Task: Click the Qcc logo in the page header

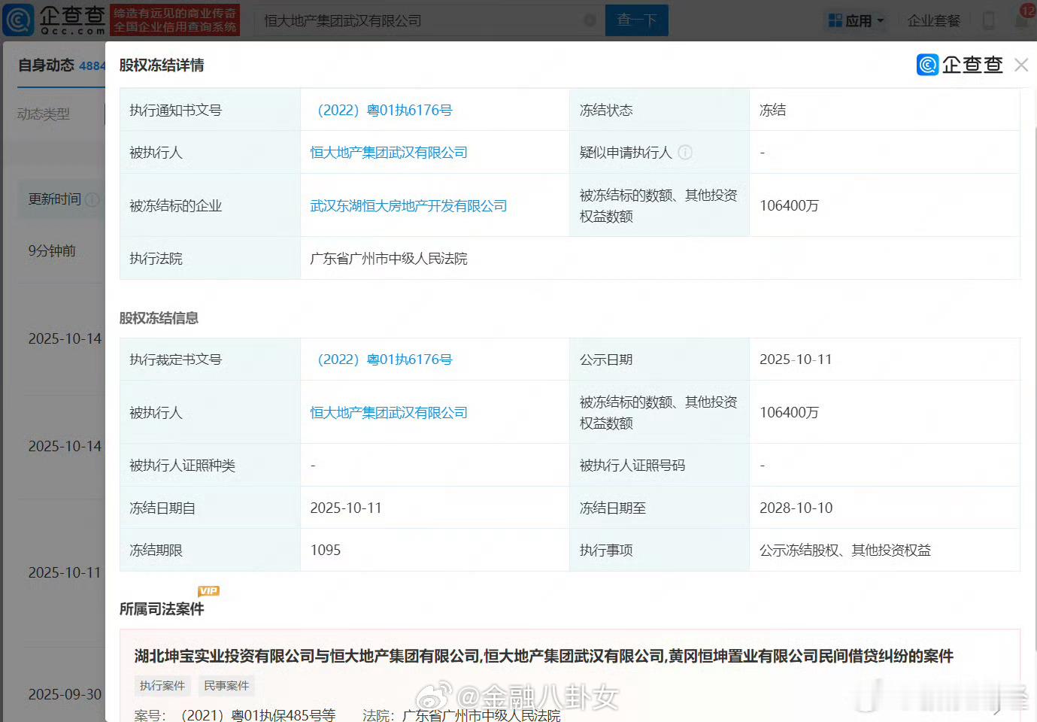Action: [x=54, y=20]
